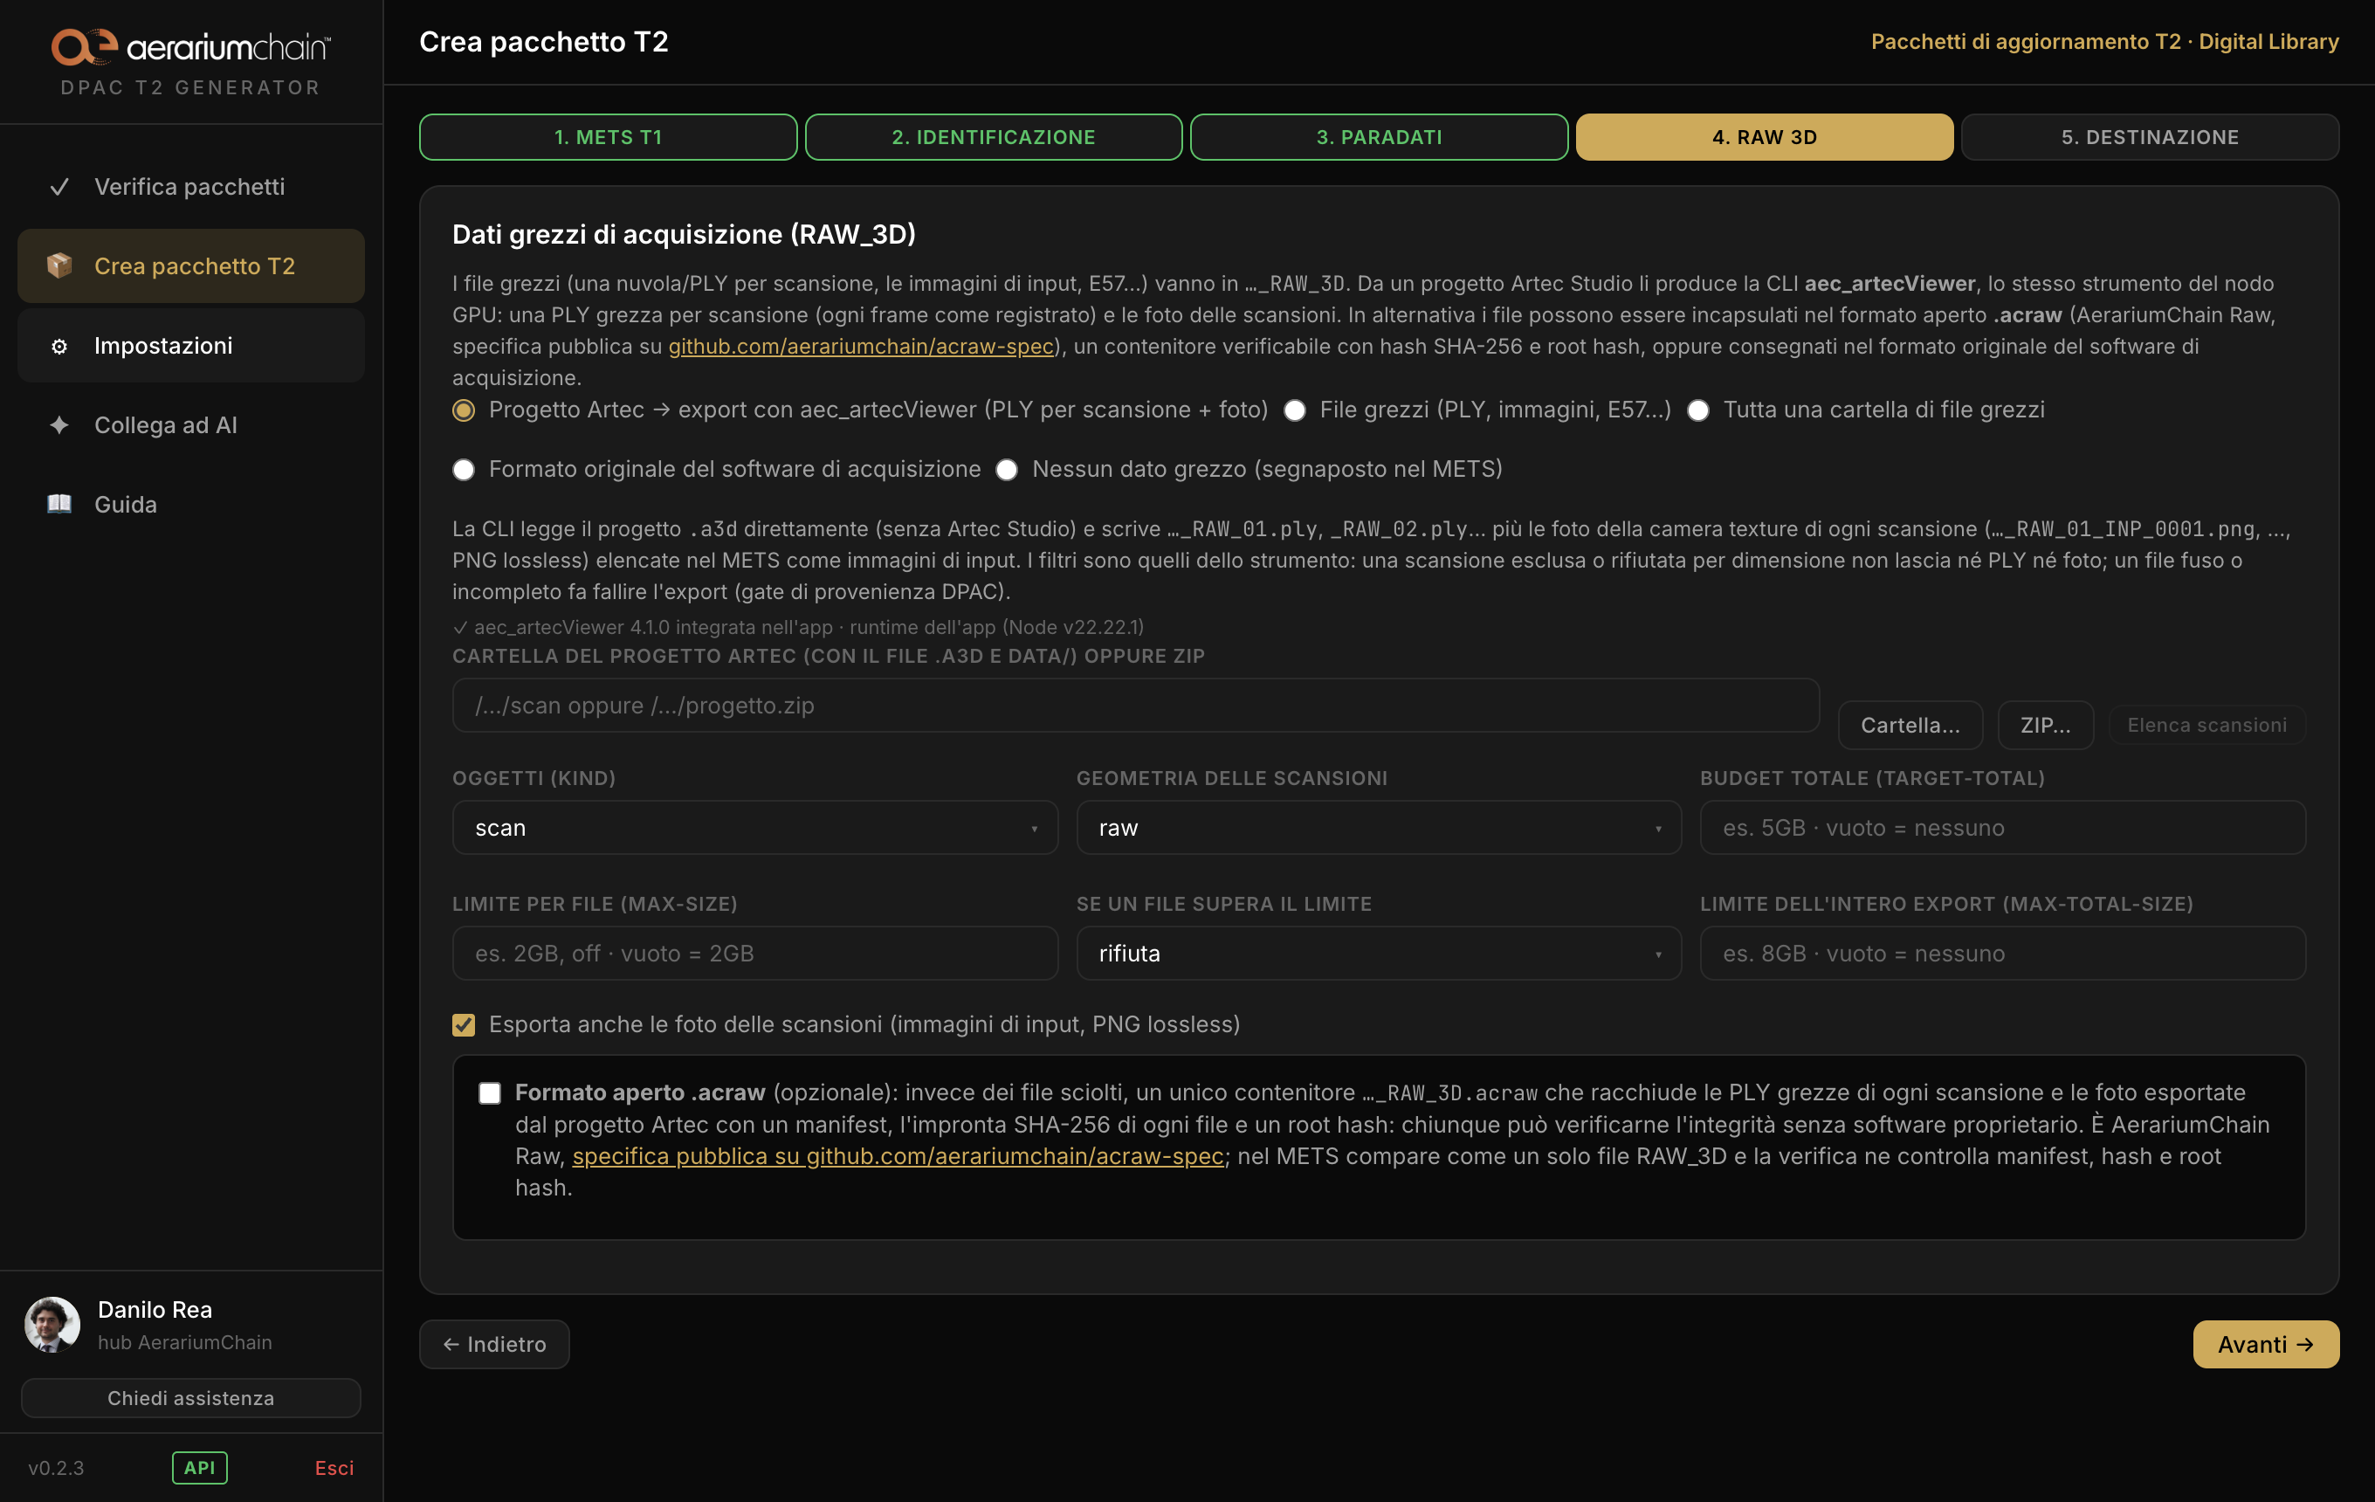Image resolution: width=2375 pixels, height=1502 pixels.
Task: Click the package box icon for Crea pacchetto T2
Action: pyautogui.click(x=59, y=265)
